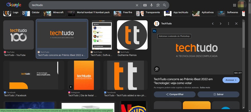Screen dimensions: 251x112
Task: Open more options in the TechTudo preview panel
Action: [x=229, y=24]
